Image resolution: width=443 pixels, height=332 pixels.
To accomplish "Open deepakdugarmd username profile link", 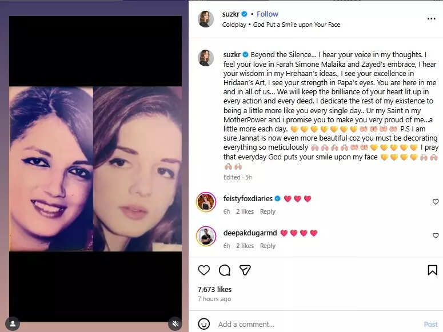I will [x=249, y=233].
